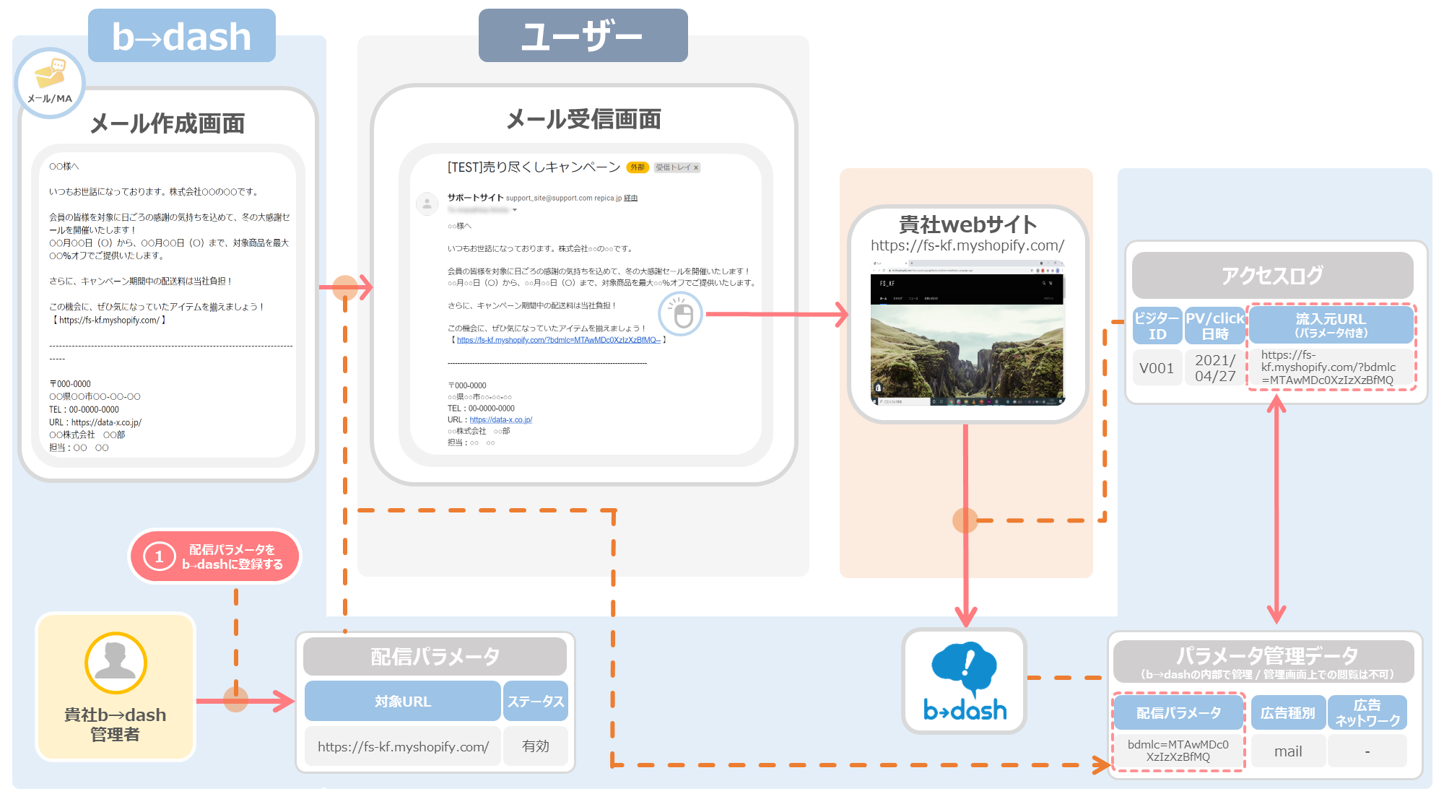Click the 対象URL column header
Screen dimensions: 1444x812
coord(402,701)
